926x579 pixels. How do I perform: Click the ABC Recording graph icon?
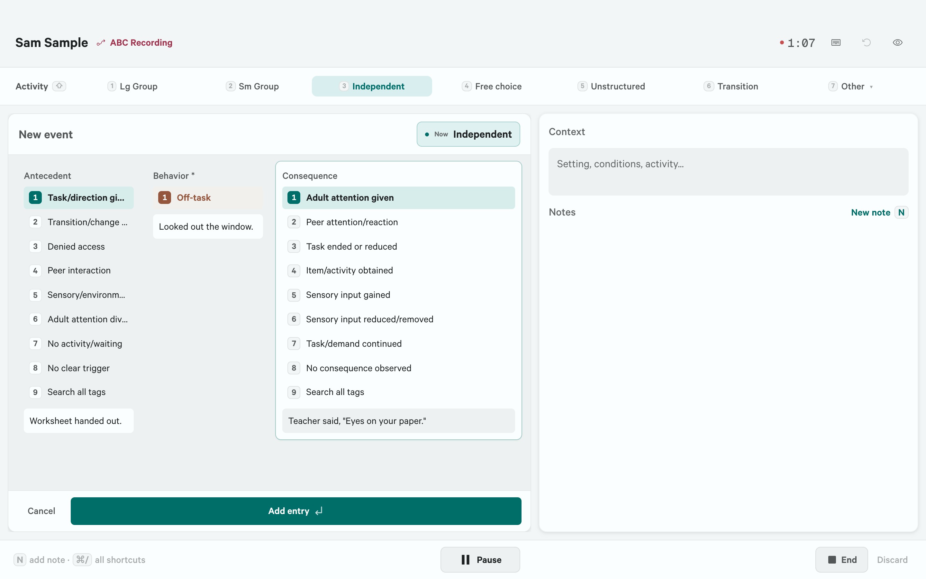[101, 43]
